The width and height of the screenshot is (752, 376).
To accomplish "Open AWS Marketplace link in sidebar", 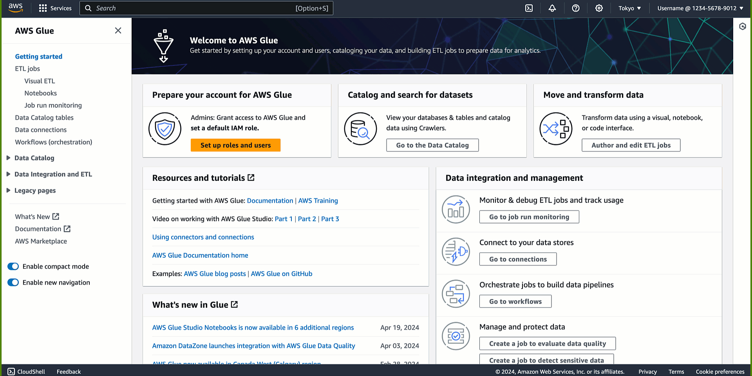I will (x=41, y=241).
